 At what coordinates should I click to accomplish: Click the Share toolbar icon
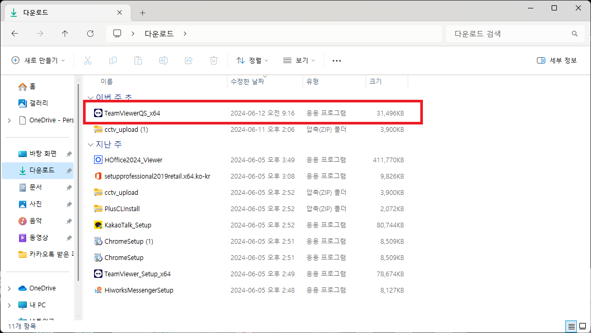click(x=189, y=60)
